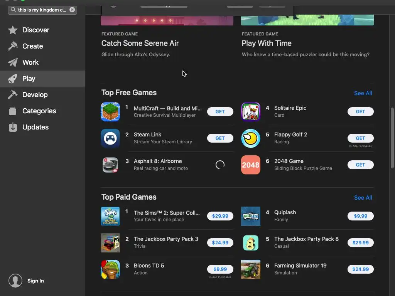Click the Develop hammer icon
The width and height of the screenshot is (395, 296).
pyautogui.click(x=13, y=95)
